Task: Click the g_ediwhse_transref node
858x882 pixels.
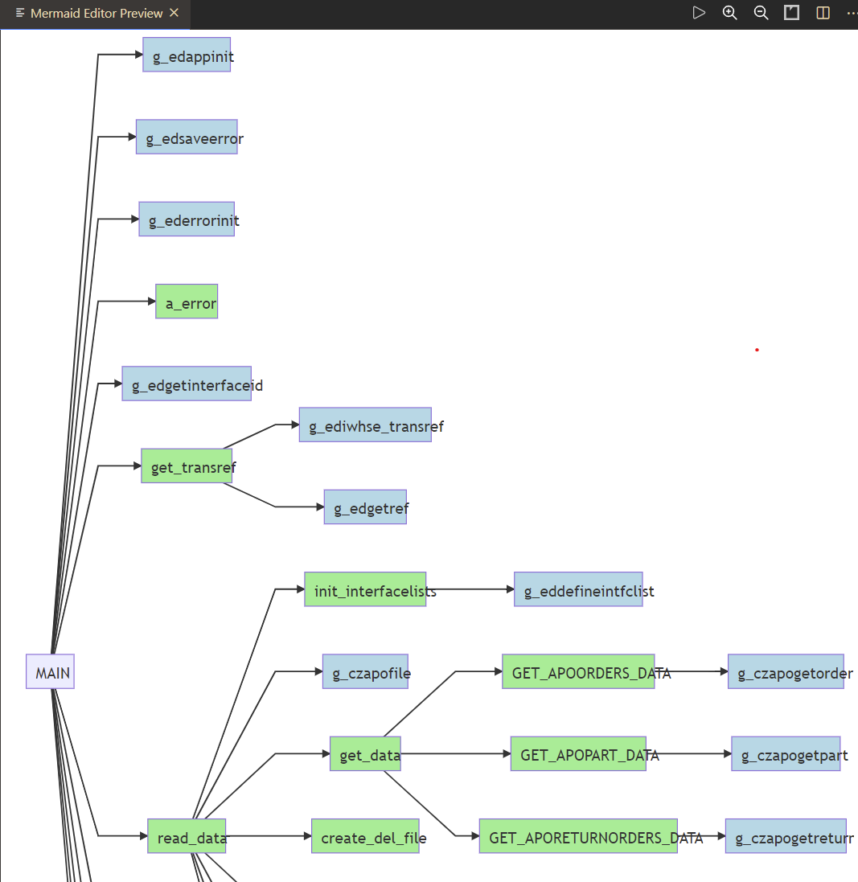Action: pyautogui.click(x=365, y=425)
